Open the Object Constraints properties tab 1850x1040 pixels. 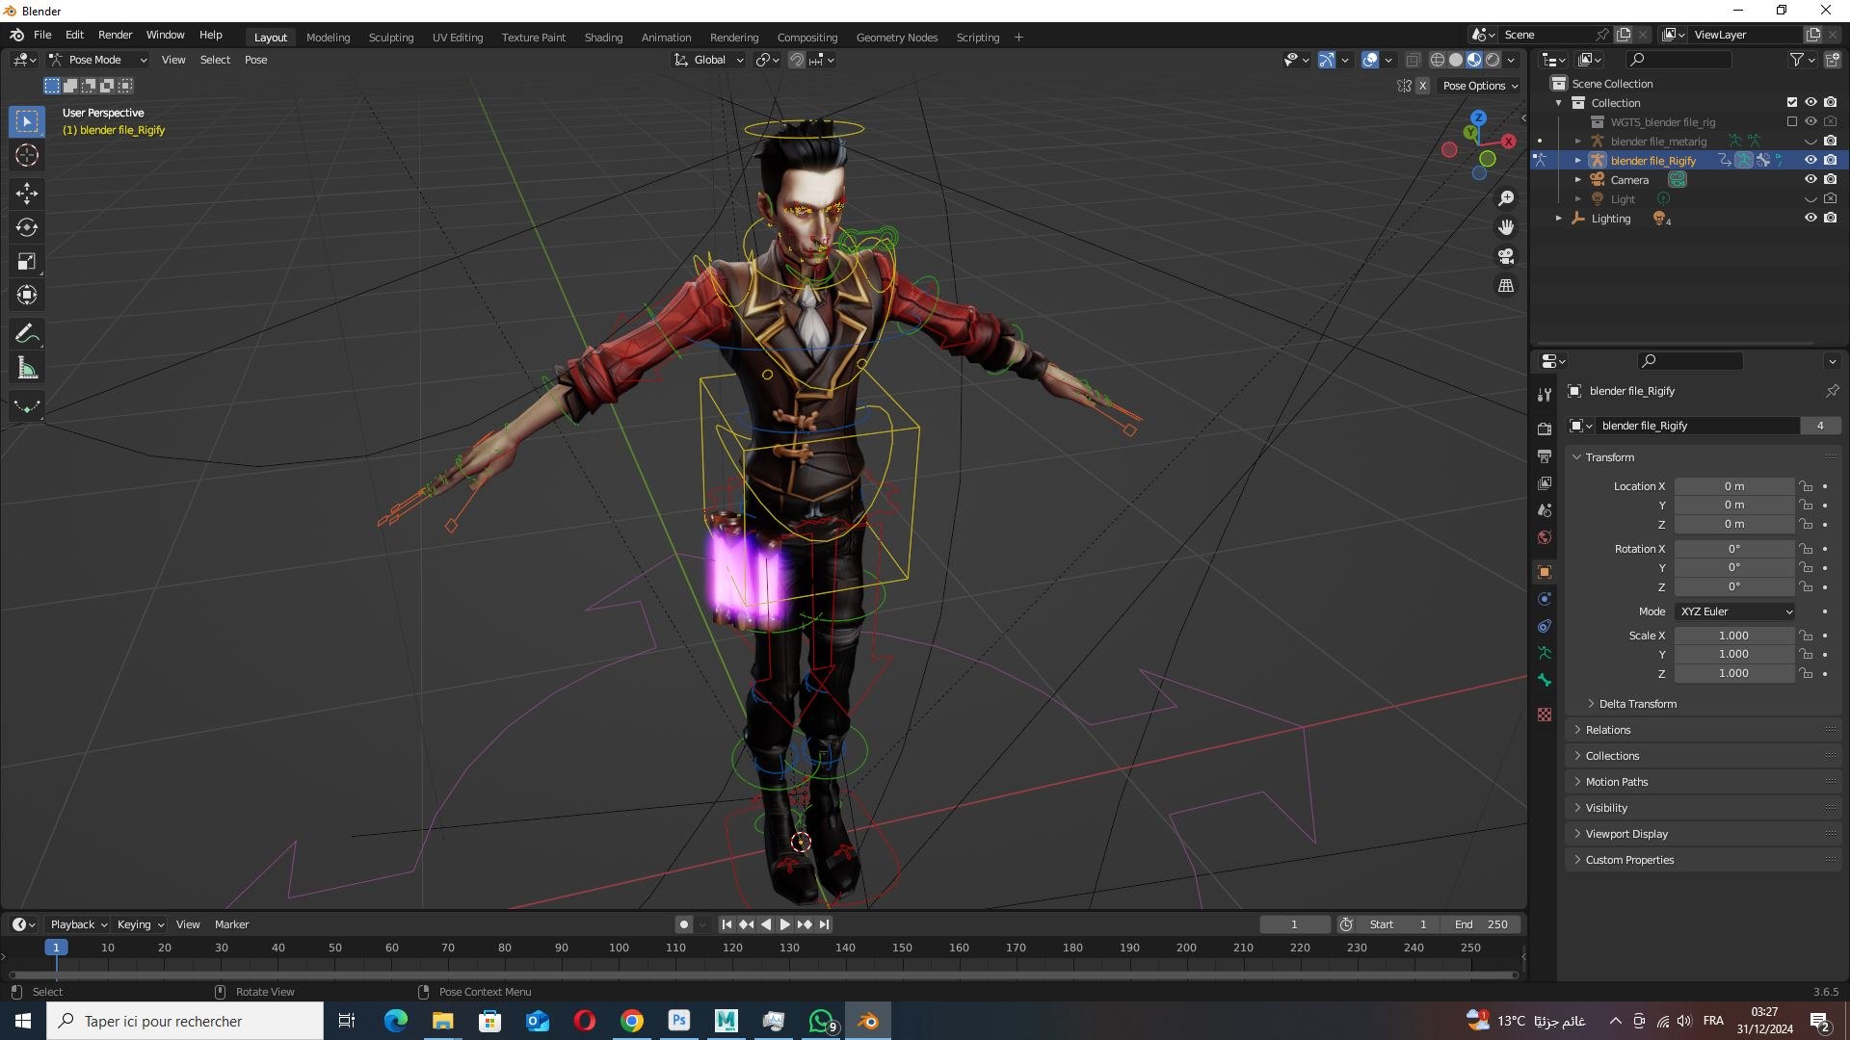coord(1545,626)
